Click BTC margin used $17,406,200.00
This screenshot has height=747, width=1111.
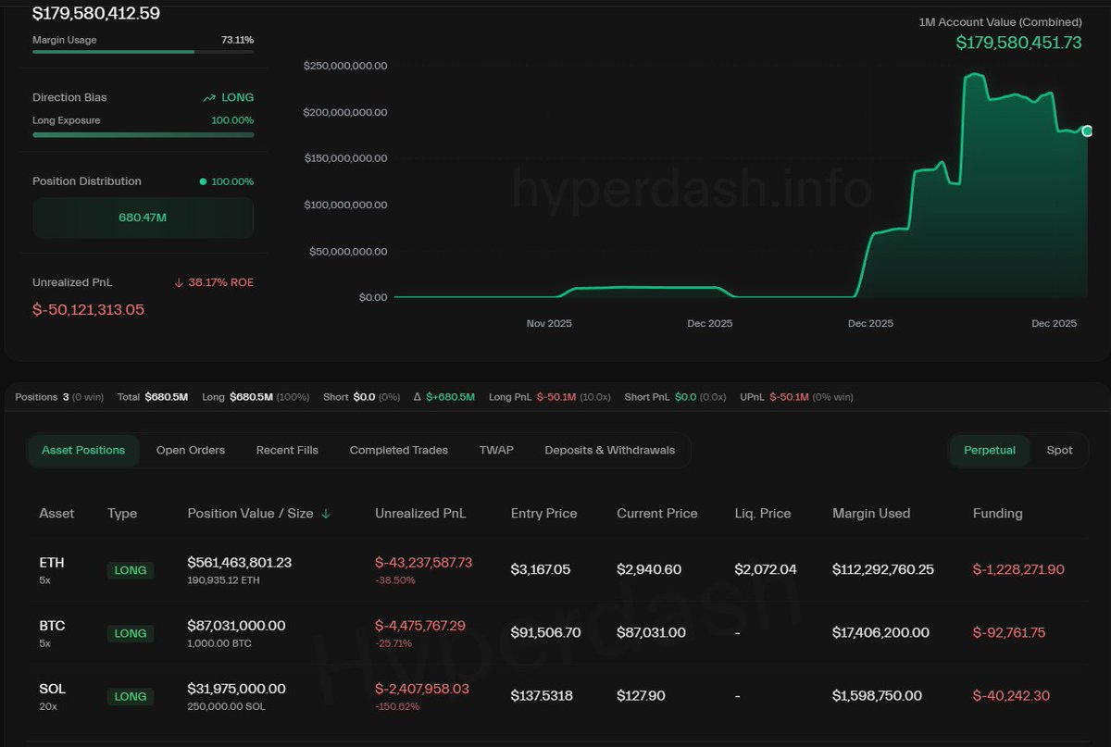[x=880, y=633]
